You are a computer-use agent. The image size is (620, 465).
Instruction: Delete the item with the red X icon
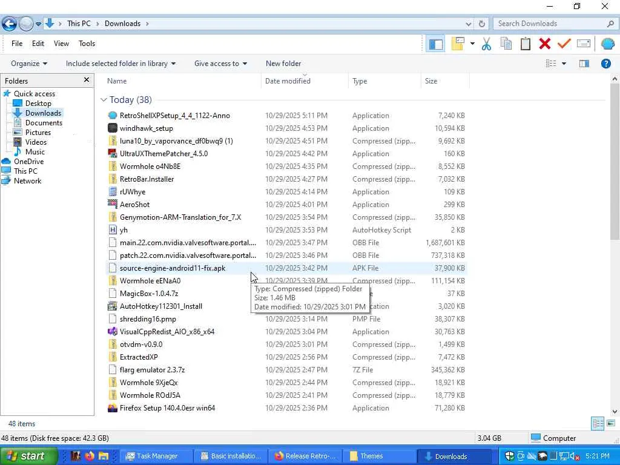544,44
